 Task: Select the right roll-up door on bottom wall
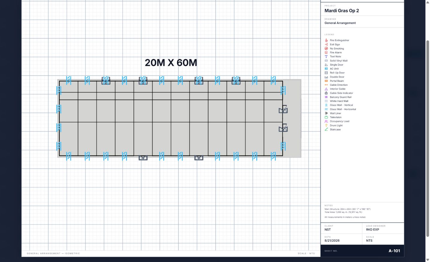point(199,158)
